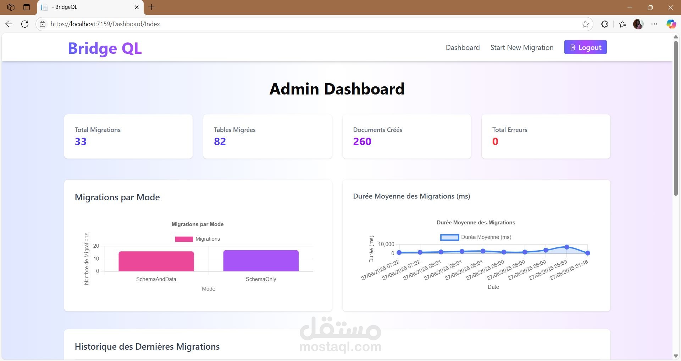Screen dimensions: 681x361
Task: Click the Tables Migrées label
Action: click(x=234, y=130)
